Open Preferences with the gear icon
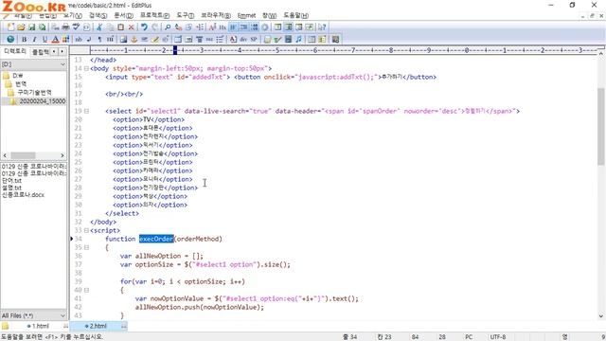This screenshot has width=606, height=341. (x=265, y=27)
